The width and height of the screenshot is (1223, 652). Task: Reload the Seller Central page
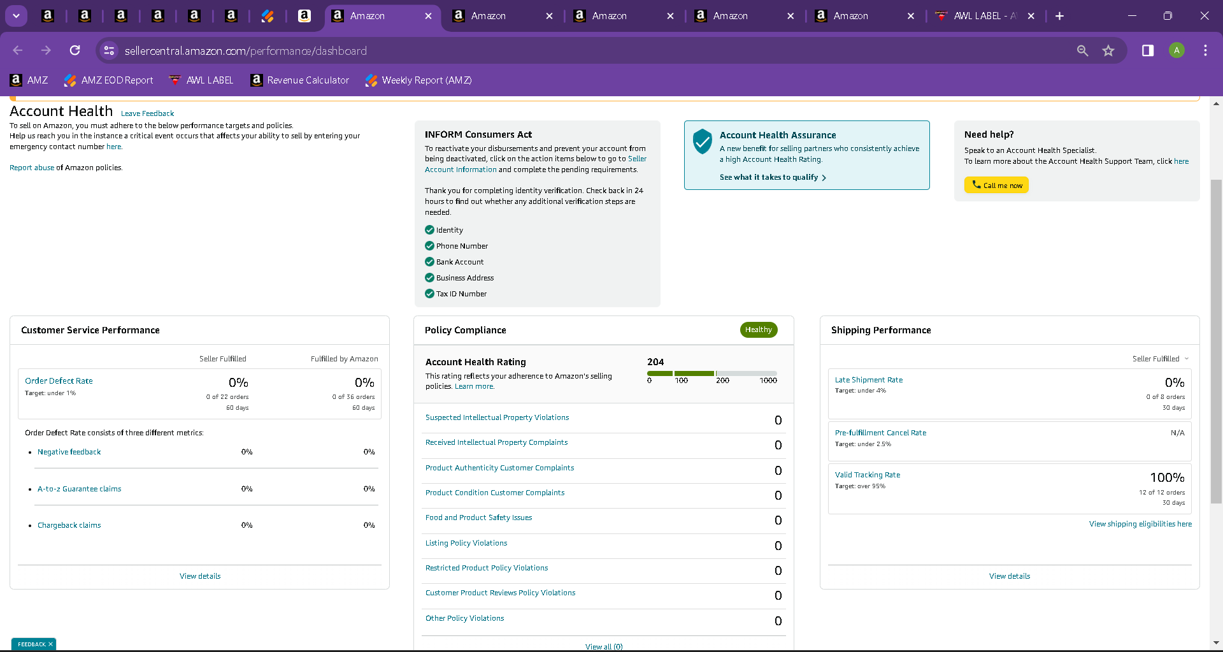tap(75, 50)
